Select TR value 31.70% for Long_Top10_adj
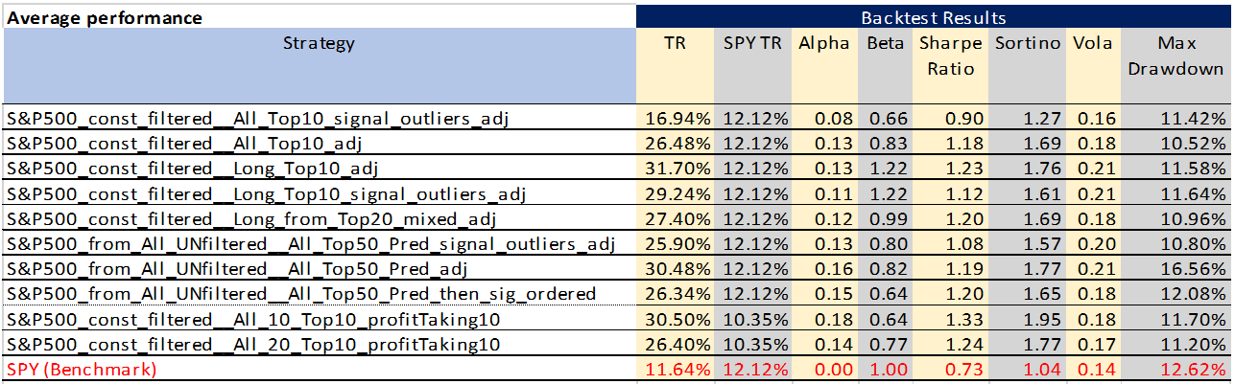 676,169
